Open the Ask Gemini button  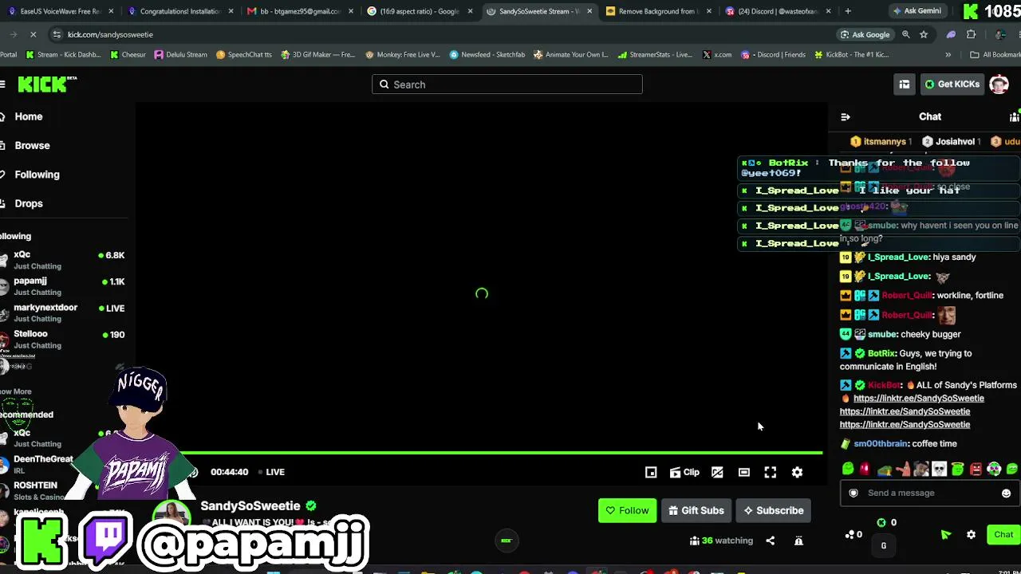point(917,11)
